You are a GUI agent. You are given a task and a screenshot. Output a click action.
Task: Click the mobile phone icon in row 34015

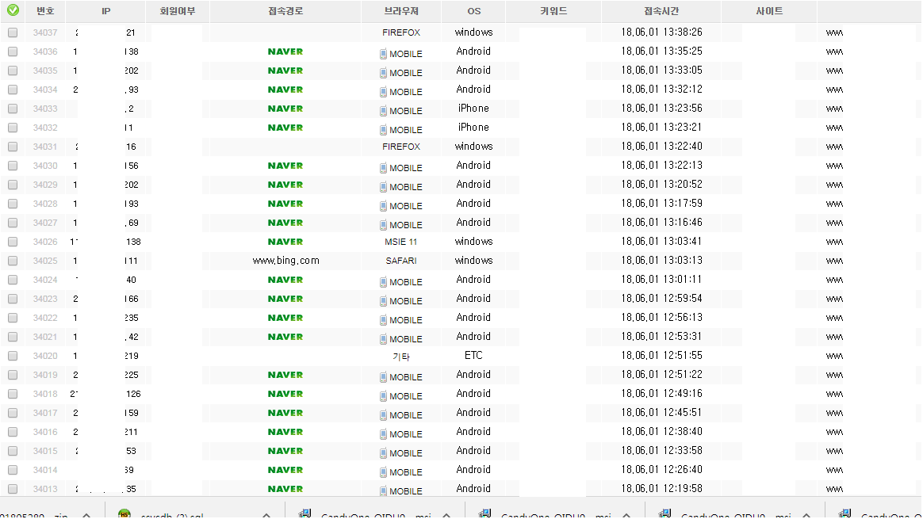click(383, 454)
